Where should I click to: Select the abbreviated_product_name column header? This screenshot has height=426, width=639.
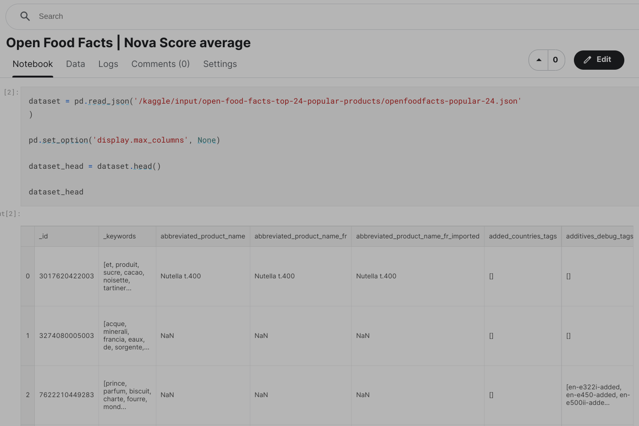(203, 236)
